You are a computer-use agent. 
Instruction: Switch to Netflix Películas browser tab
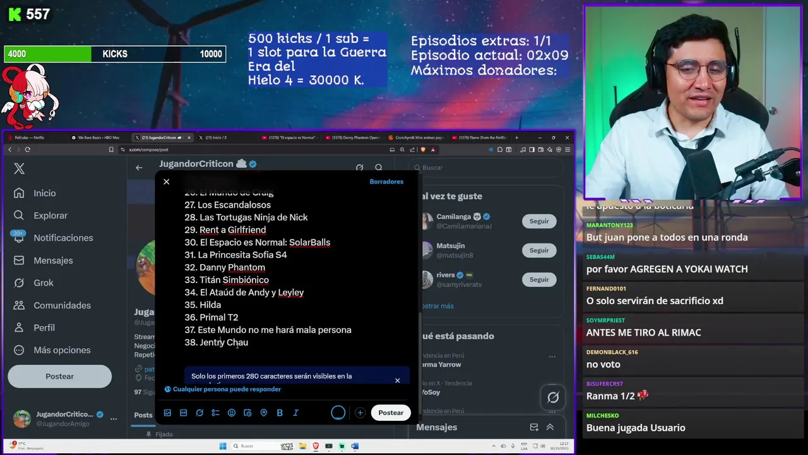[x=35, y=137]
